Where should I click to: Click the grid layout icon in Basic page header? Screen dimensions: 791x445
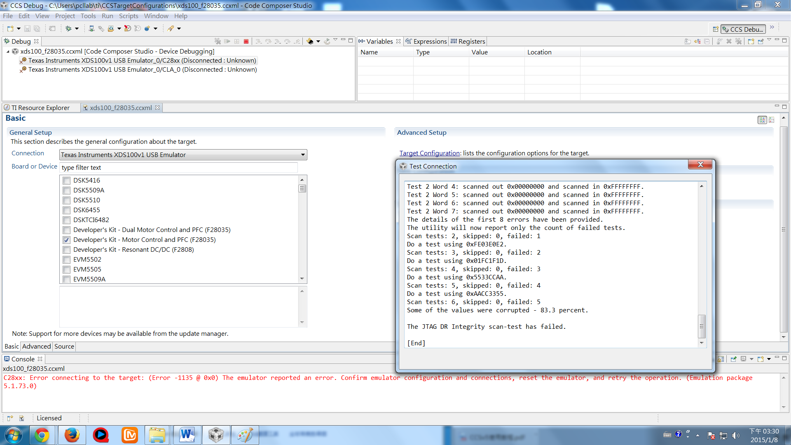(762, 120)
